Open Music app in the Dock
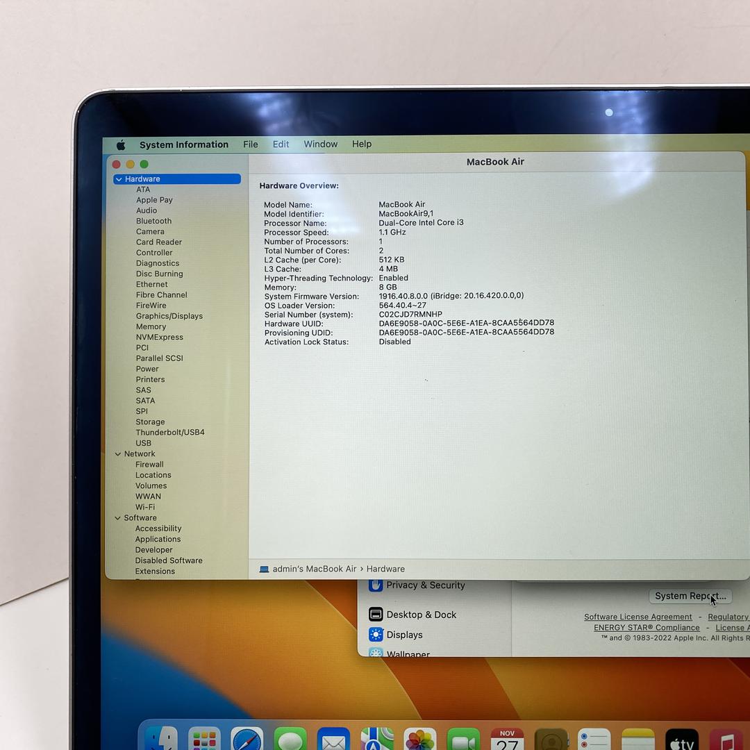The image size is (750, 750). click(x=726, y=738)
